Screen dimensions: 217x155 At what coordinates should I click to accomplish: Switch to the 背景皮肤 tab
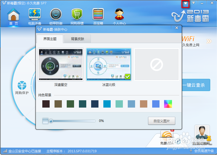pyautogui.click(x=78, y=39)
